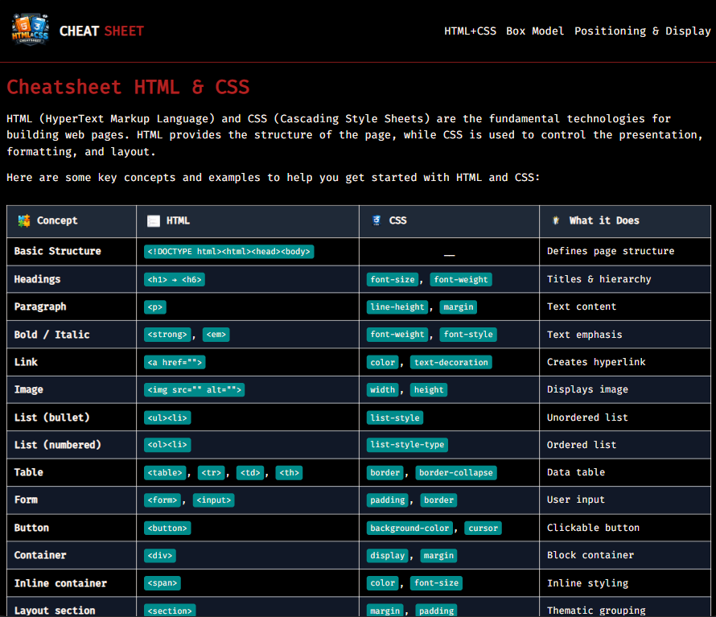Click the list-style CSS tag
716x617 pixels.
click(395, 418)
